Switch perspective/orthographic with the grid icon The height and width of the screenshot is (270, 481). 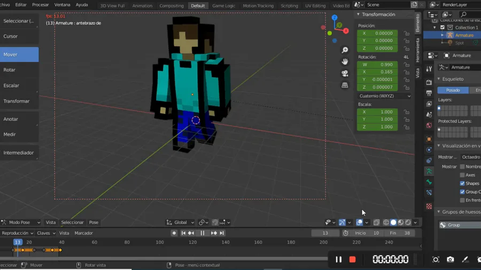tap(345, 85)
